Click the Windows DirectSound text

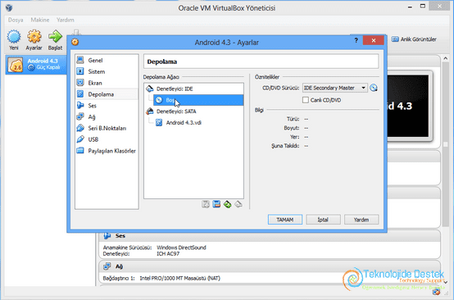[x=181, y=248]
